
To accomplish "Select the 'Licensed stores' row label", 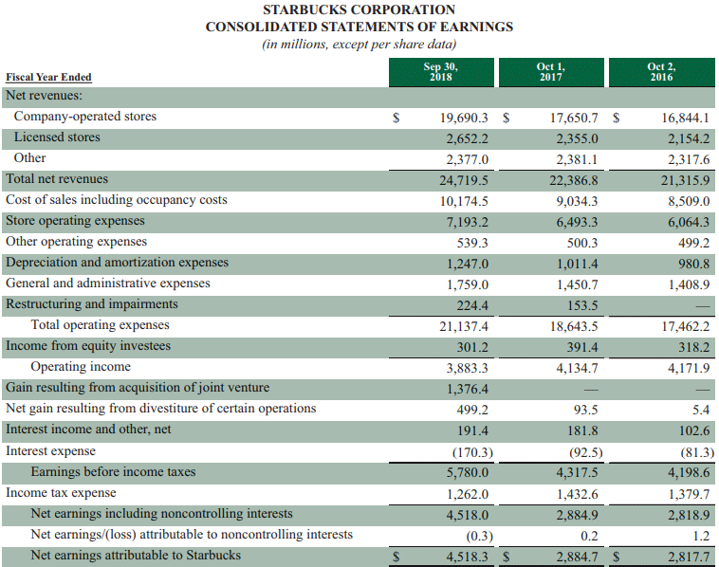I will (x=57, y=137).
